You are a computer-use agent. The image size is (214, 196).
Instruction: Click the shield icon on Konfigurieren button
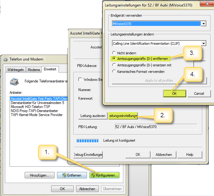click(x=93, y=175)
